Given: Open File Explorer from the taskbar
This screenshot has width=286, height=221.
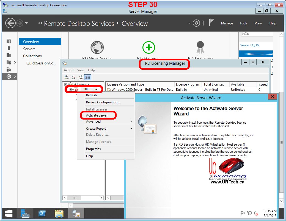Looking at the screenshot, I should click(59, 214).
